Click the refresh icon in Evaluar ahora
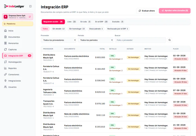The width and height of the screenshot is (196, 136). tap(140, 11)
